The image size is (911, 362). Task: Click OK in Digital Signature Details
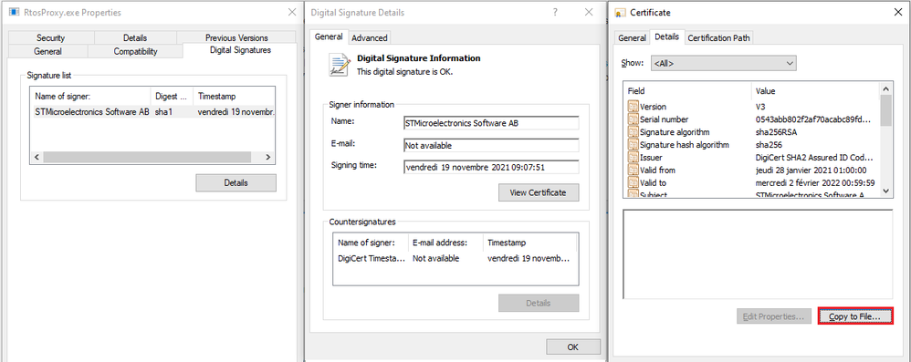point(573,346)
